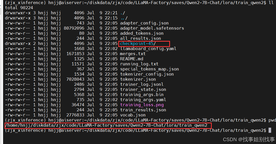Click the tokenizer_config.json file name
Image resolution: width=276 pixels, height=144 pixels.
coord(147,74)
